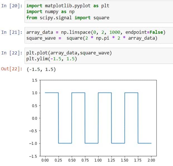Click the y-axis tick label 1.0
Screen dimensions: 173x166
click(x=35, y=93)
